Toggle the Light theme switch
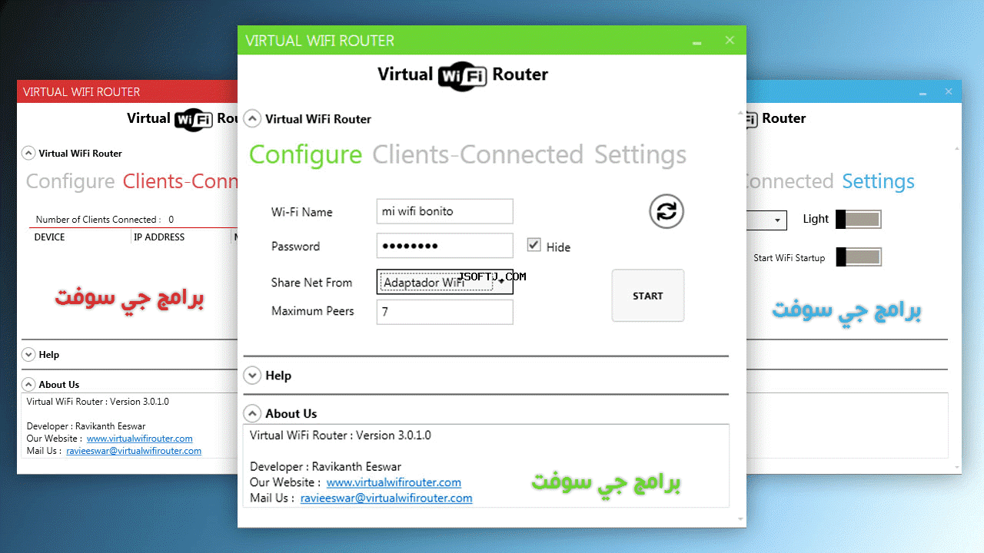Viewport: 984px width, 553px height. coord(859,220)
